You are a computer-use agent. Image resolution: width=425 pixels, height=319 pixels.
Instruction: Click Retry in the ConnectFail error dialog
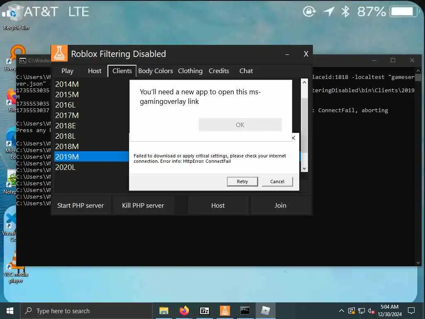click(x=242, y=182)
